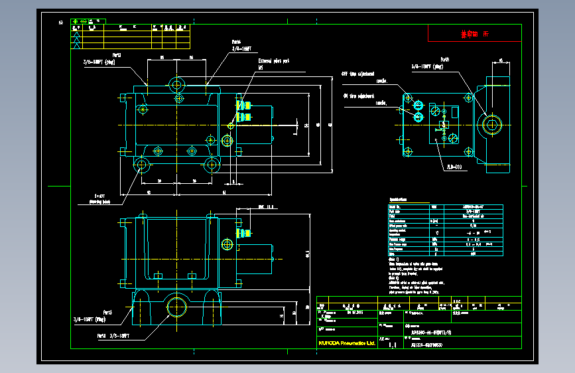Click the mounting holes callout label
575x373 pixels.
[99, 199]
